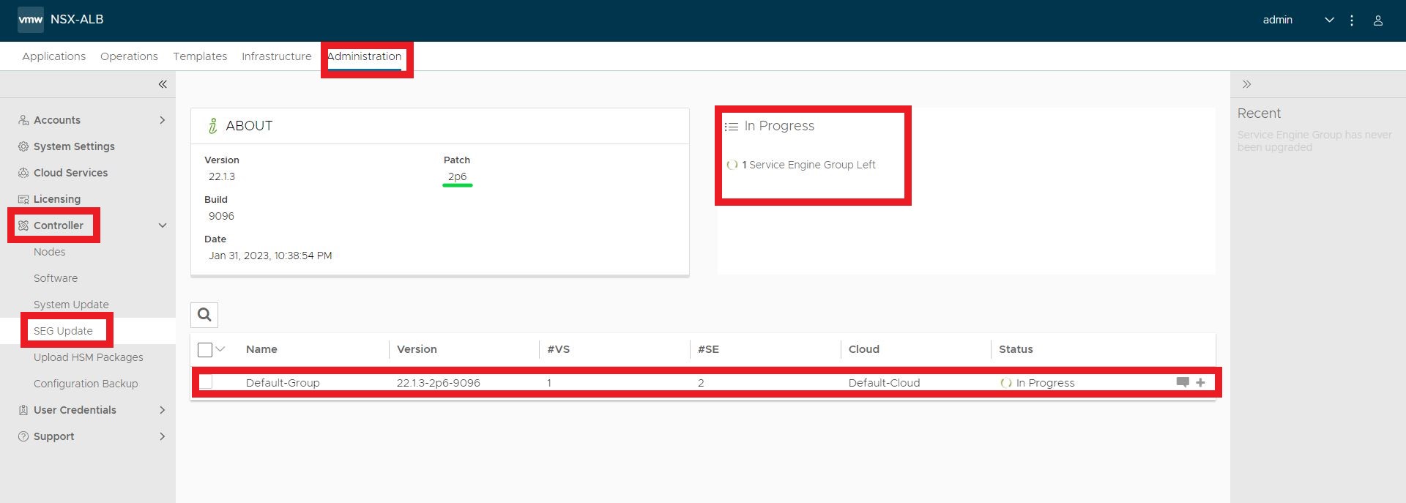The width and height of the screenshot is (1406, 503).
Task: Open SEG Update page
Action: [x=63, y=331]
